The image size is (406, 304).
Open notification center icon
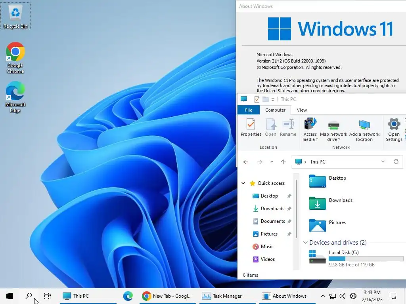click(393, 296)
